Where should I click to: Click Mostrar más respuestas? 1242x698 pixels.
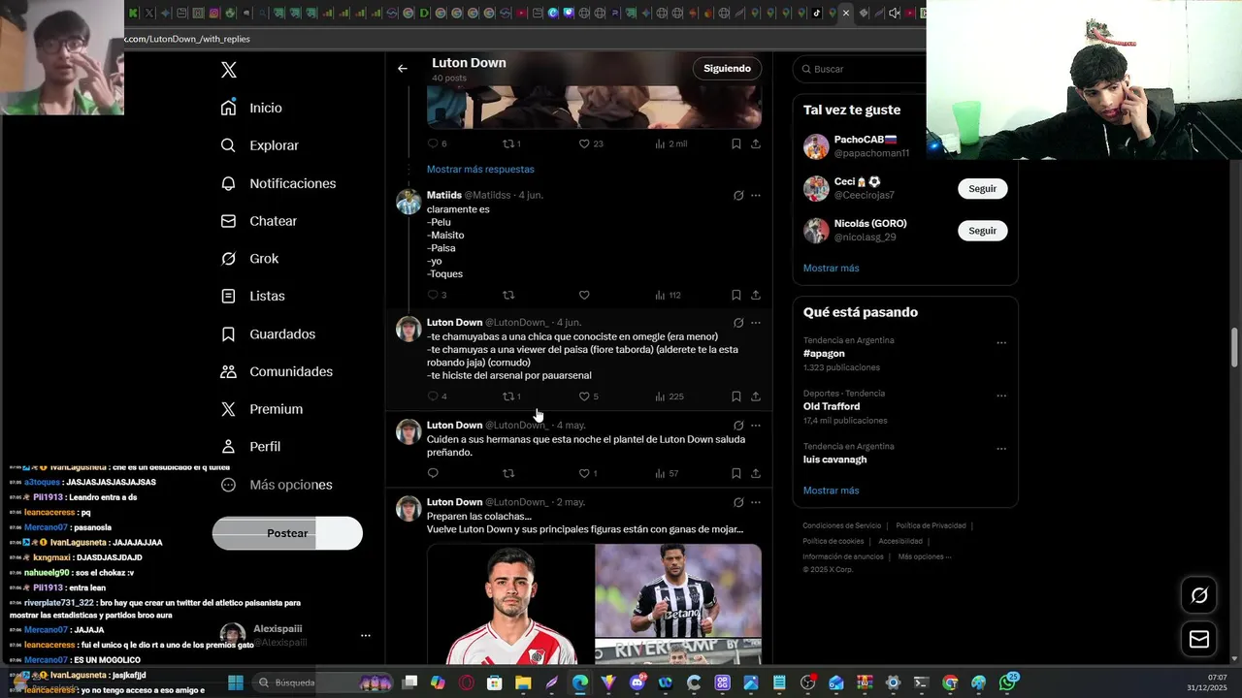[x=480, y=169]
